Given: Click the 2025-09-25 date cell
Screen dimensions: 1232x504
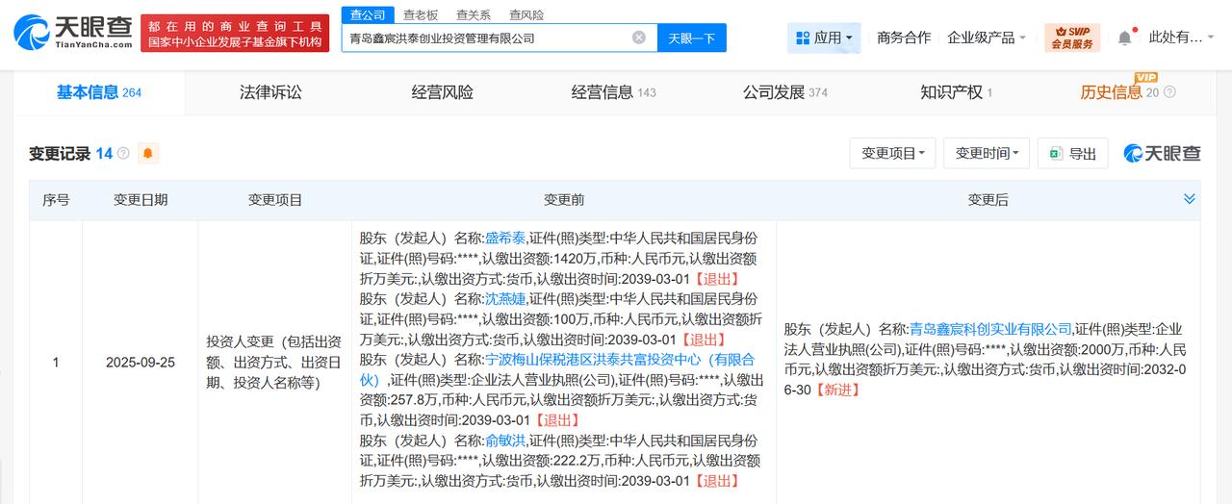Looking at the screenshot, I should click(141, 363).
